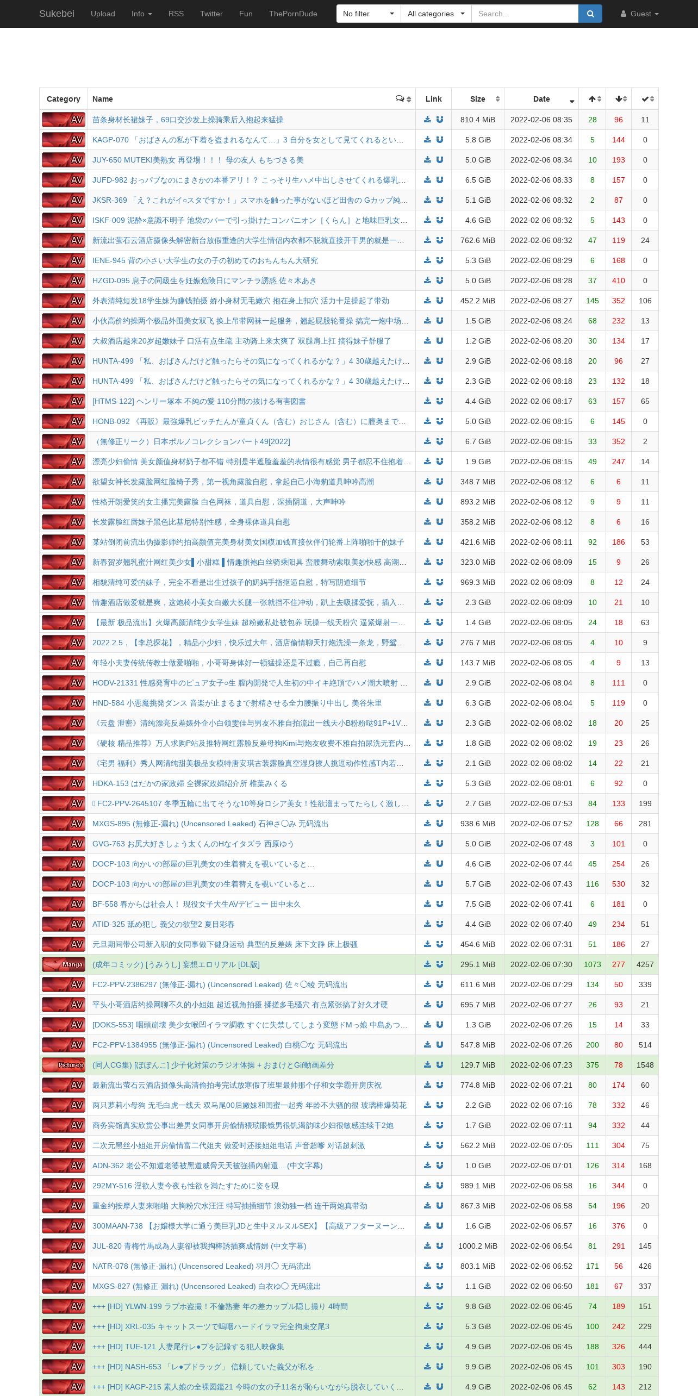Viewport: 698px width, 1396px height.
Task: Open the IENE-945 torrent title link
Action: 205,260
